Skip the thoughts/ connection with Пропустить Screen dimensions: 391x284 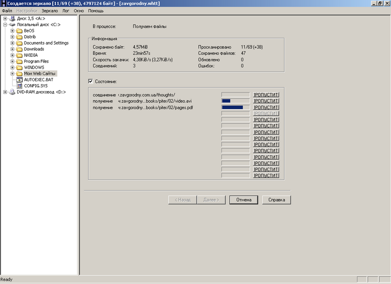point(266,95)
